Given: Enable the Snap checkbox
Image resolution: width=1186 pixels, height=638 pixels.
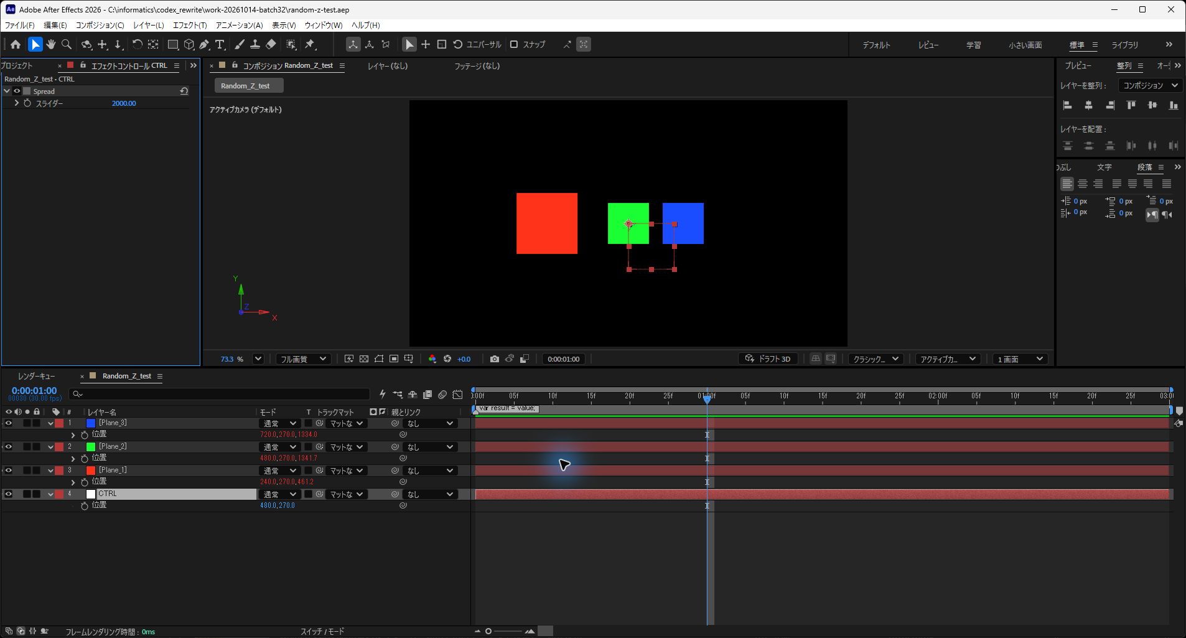Looking at the screenshot, I should (x=514, y=44).
